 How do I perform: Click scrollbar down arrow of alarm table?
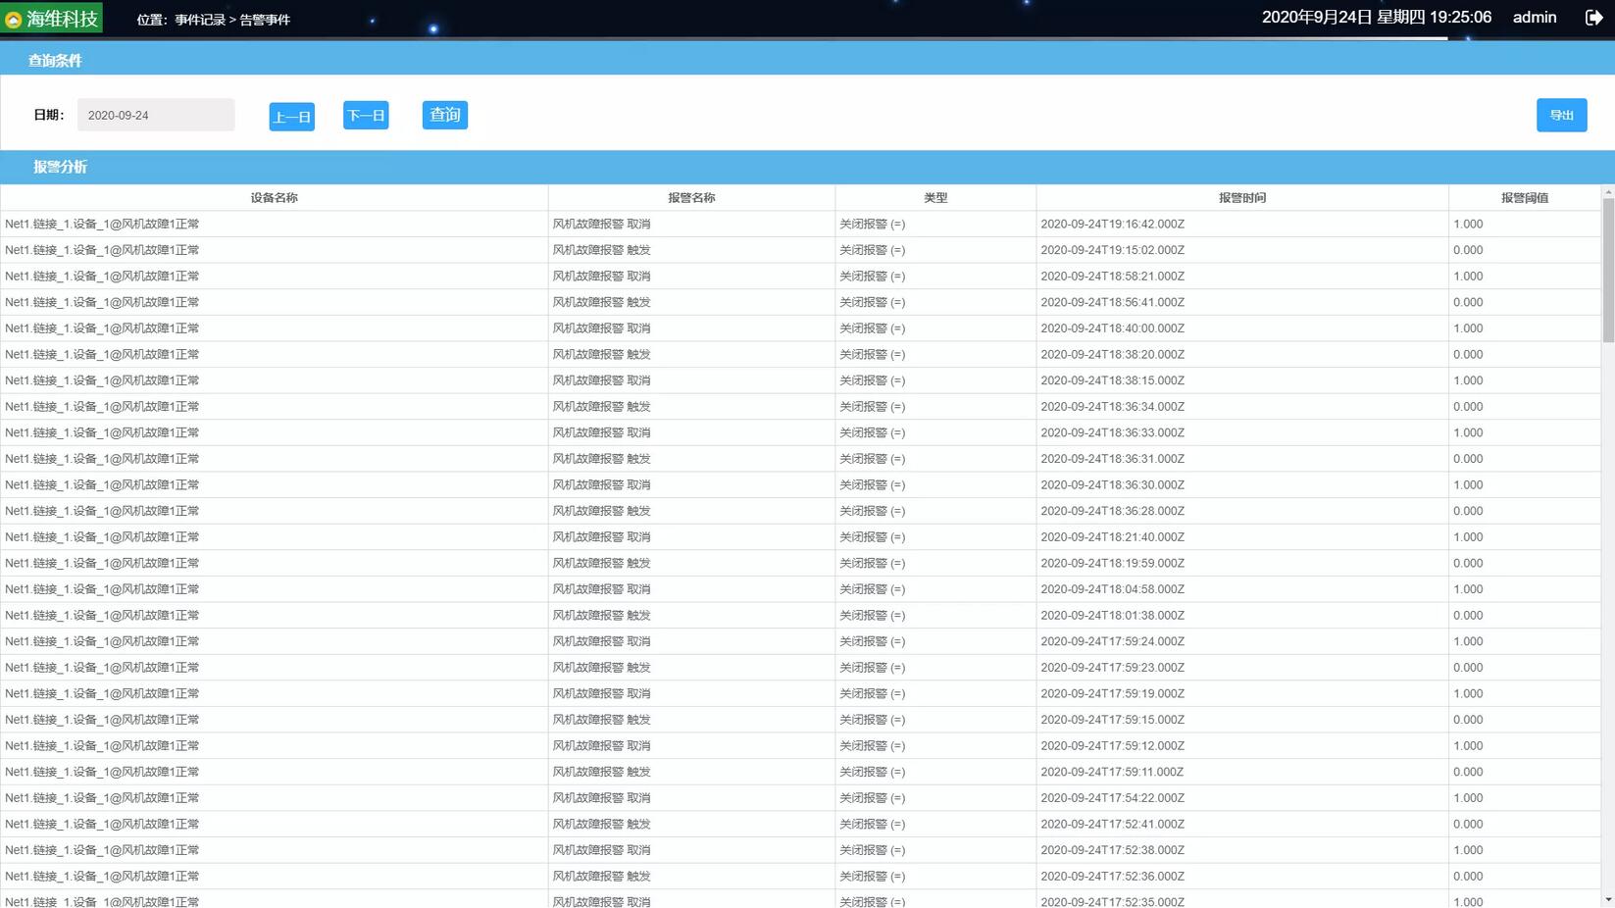point(1607,899)
